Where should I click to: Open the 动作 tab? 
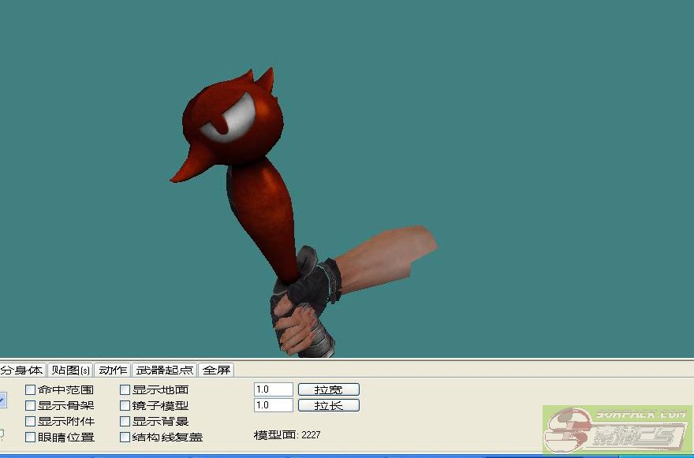(113, 370)
